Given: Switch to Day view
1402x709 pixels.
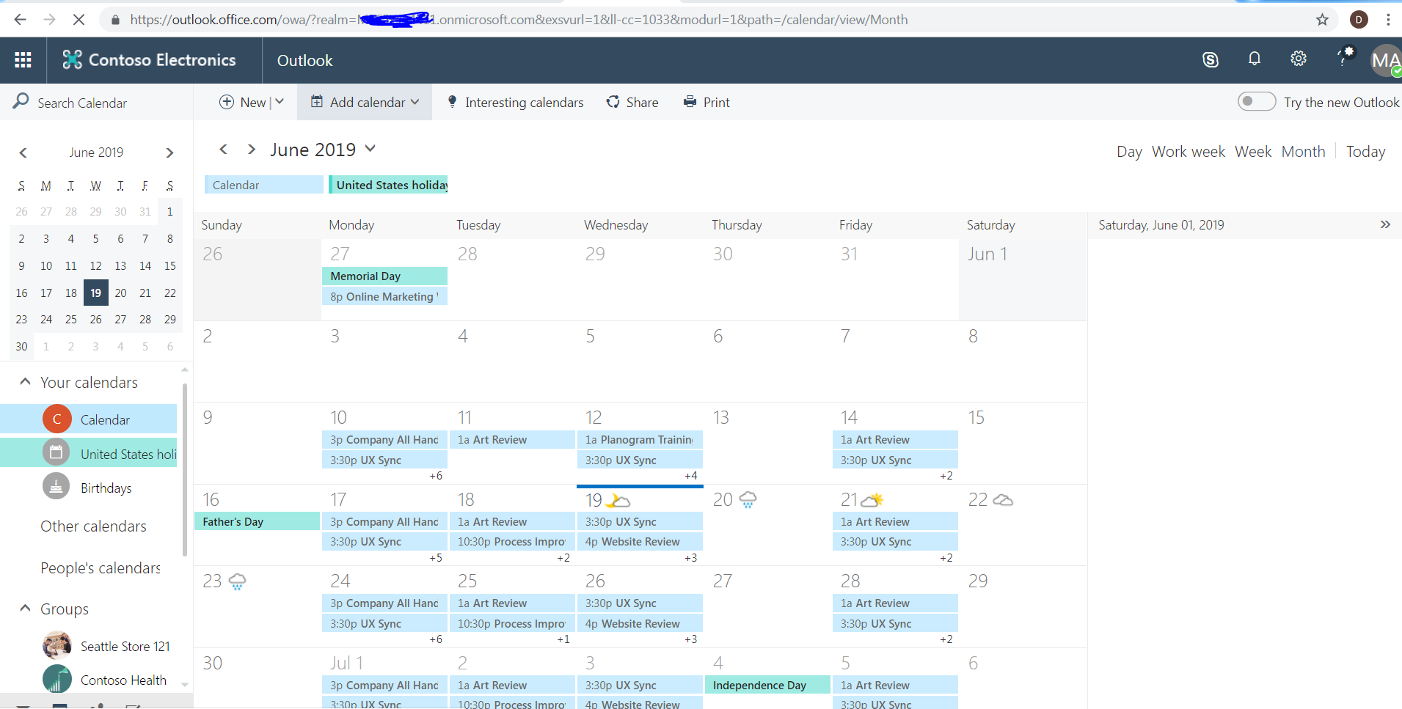Looking at the screenshot, I should (x=1129, y=152).
